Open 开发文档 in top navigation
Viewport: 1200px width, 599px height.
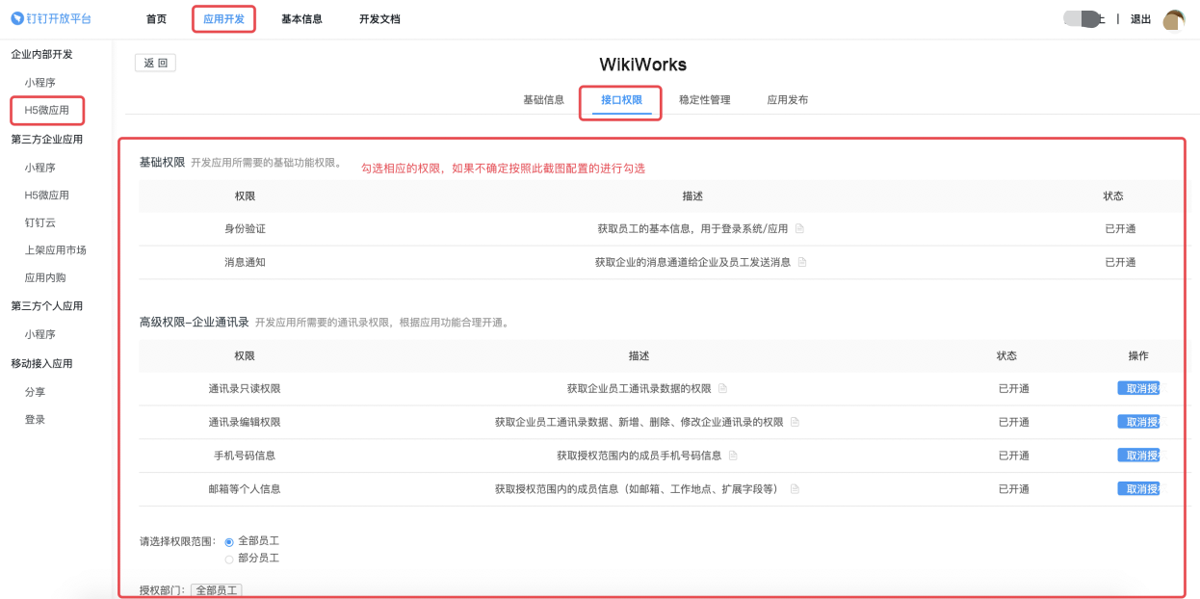tap(379, 19)
